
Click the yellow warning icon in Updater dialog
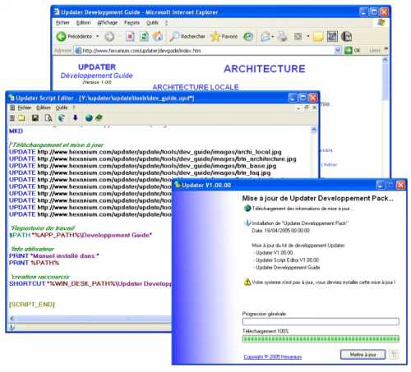[247, 282]
